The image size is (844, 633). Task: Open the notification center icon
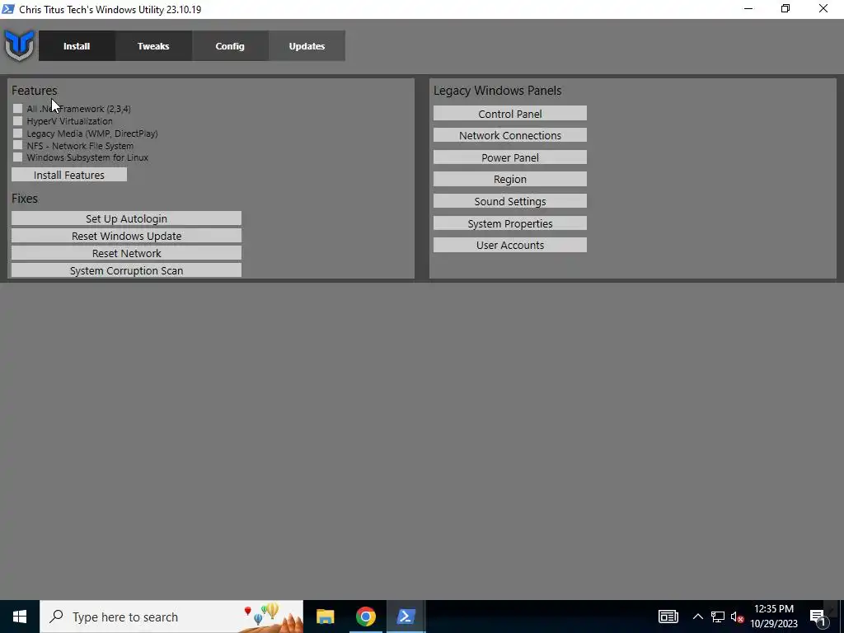(x=818, y=617)
